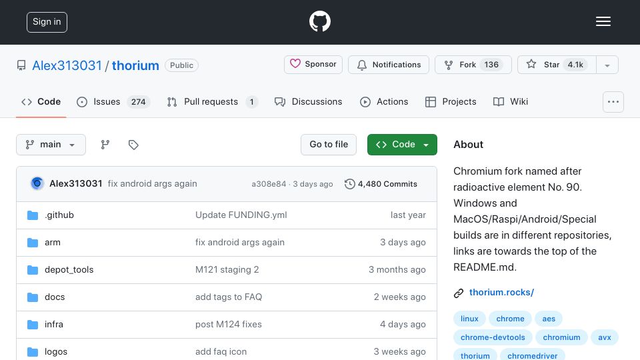Expand the main branch selector
This screenshot has height=360, width=640.
pos(51,145)
